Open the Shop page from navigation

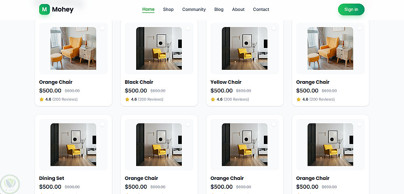click(168, 9)
